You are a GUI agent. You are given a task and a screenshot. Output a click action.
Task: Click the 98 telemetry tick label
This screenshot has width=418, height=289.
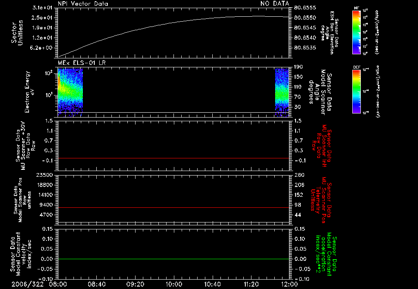tap(298, 205)
